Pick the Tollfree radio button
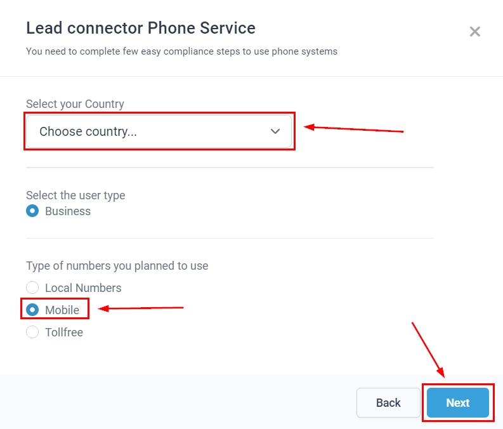This screenshot has height=429, width=503. [x=32, y=332]
